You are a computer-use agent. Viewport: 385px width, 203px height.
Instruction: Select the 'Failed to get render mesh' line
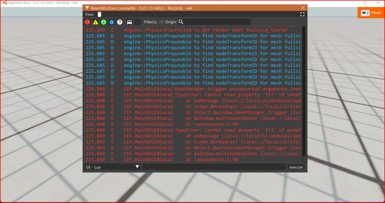pos(193,30)
